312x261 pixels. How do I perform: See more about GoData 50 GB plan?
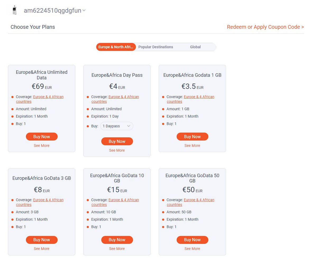[192, 249]
